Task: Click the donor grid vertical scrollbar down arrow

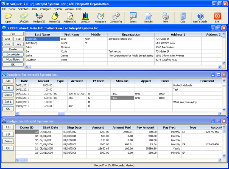Action: point(223,63)
